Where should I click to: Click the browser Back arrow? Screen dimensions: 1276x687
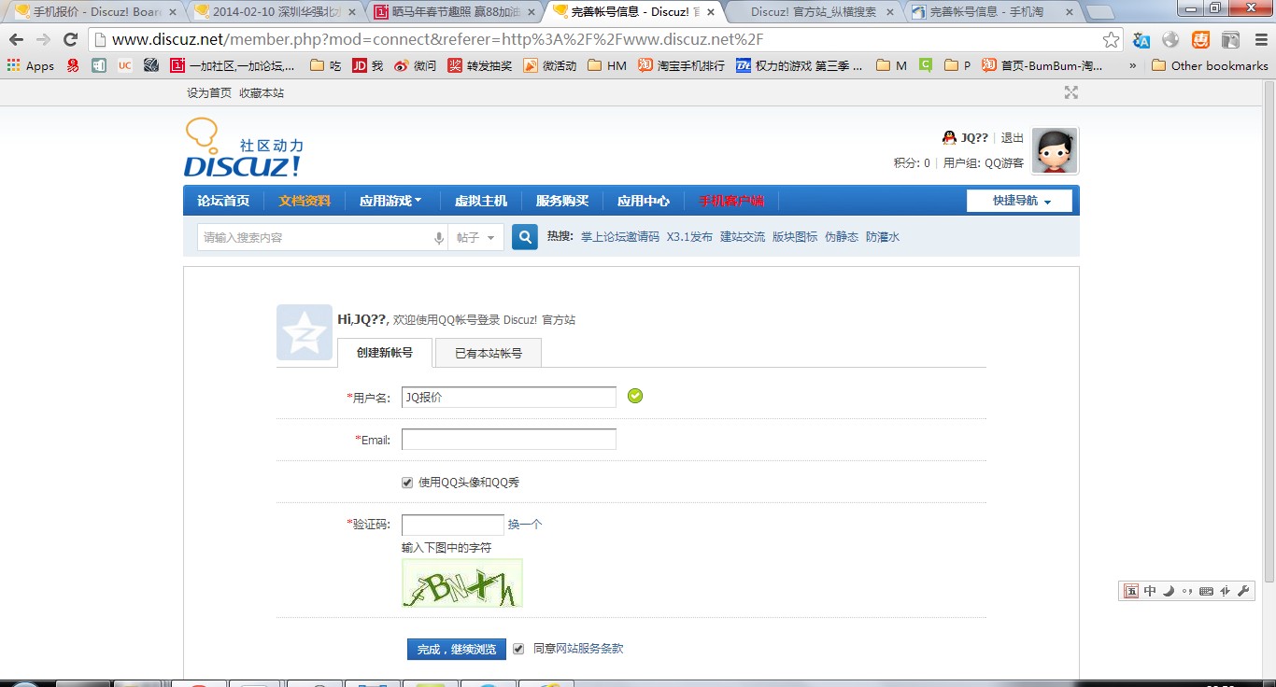pyautogui.click(x=16, y=39)
